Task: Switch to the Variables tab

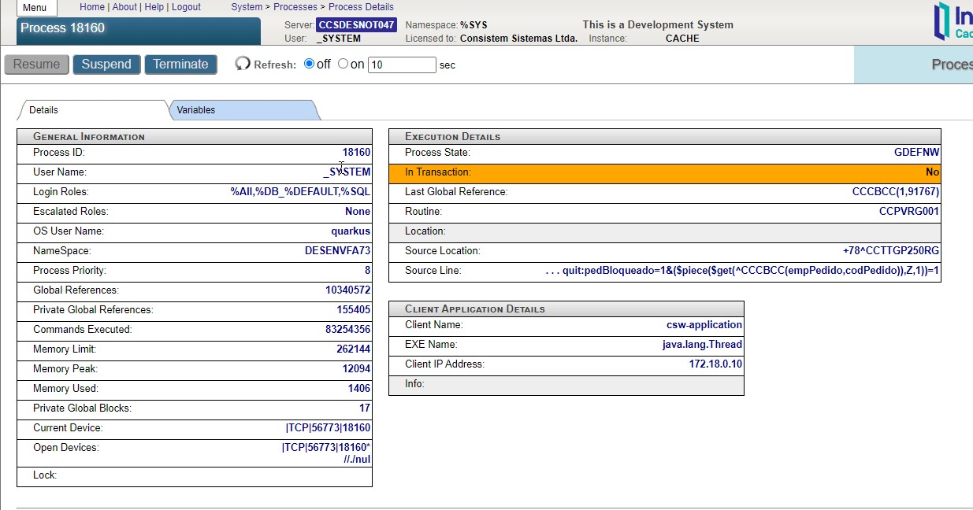Action: pyautogui.click(x=196, y=110)
